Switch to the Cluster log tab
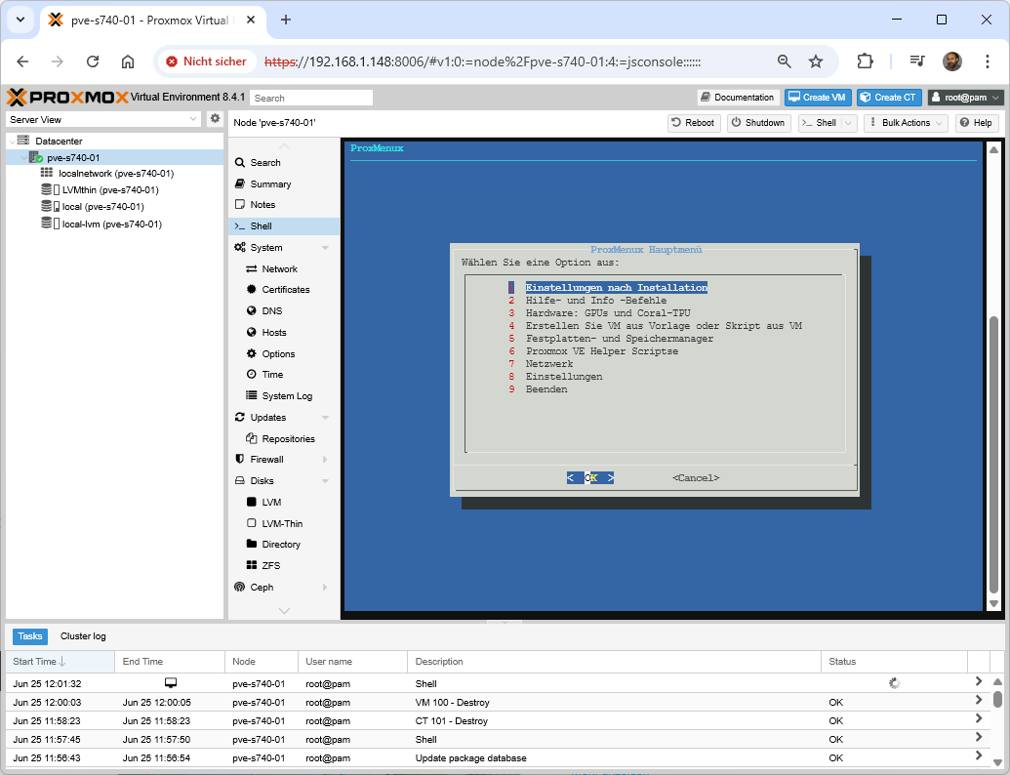Image resolution: width=1010 pixels, height=775 pixels. pyautogui.click(x=83, y=636)
